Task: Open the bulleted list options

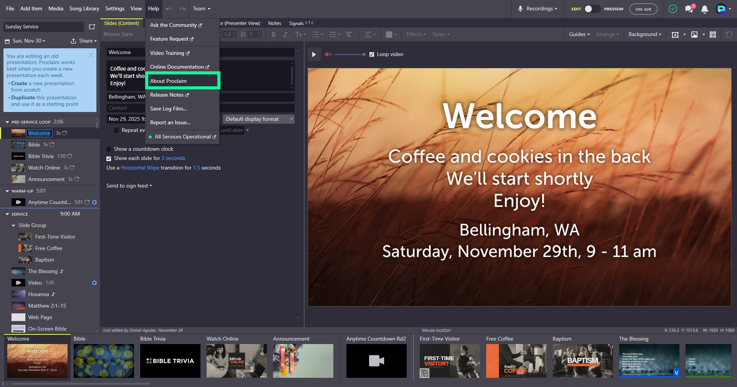Action: (318, 35)
